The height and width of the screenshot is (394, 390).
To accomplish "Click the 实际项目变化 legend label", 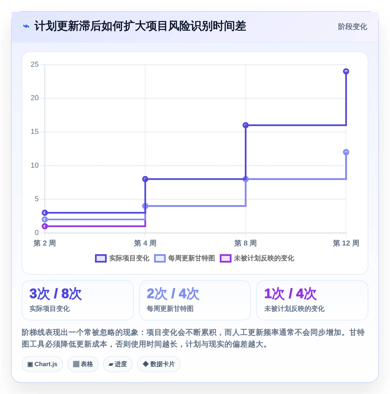I will click(129, 258).
